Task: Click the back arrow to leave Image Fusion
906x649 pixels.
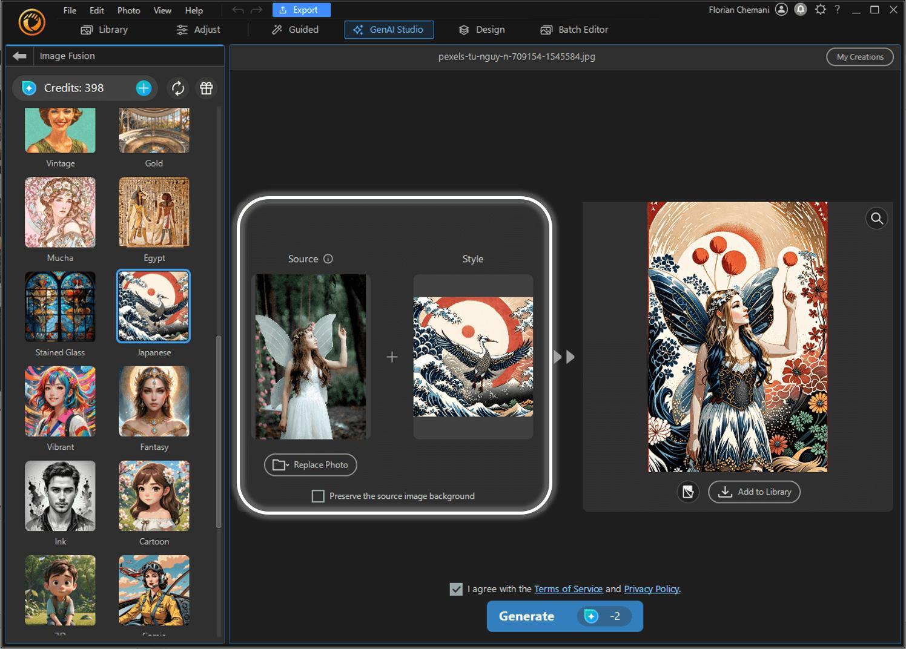Action: [19, 56]
